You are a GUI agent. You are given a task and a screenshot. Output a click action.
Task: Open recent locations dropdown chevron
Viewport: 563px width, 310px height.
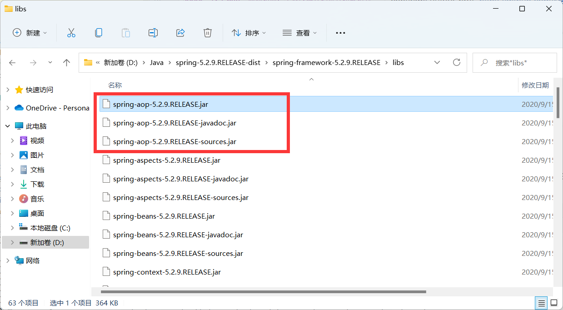(x=50, y=63)
